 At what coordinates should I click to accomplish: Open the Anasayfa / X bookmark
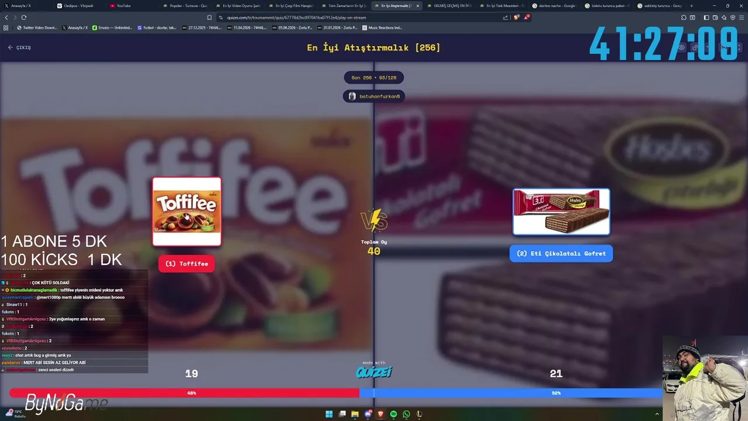[75, 27]
